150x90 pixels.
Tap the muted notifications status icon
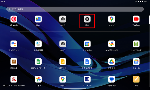coord(136,1)
